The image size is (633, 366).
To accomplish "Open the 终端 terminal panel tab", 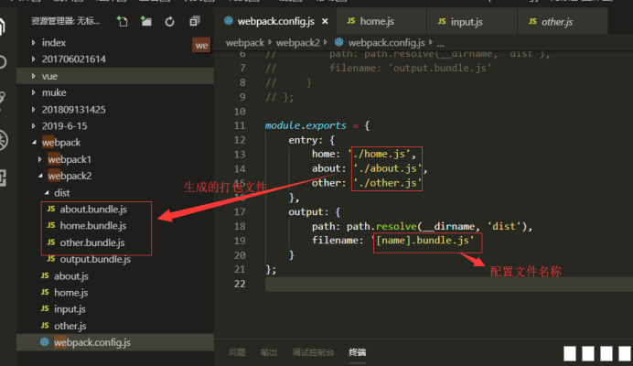I will (357, 352).
